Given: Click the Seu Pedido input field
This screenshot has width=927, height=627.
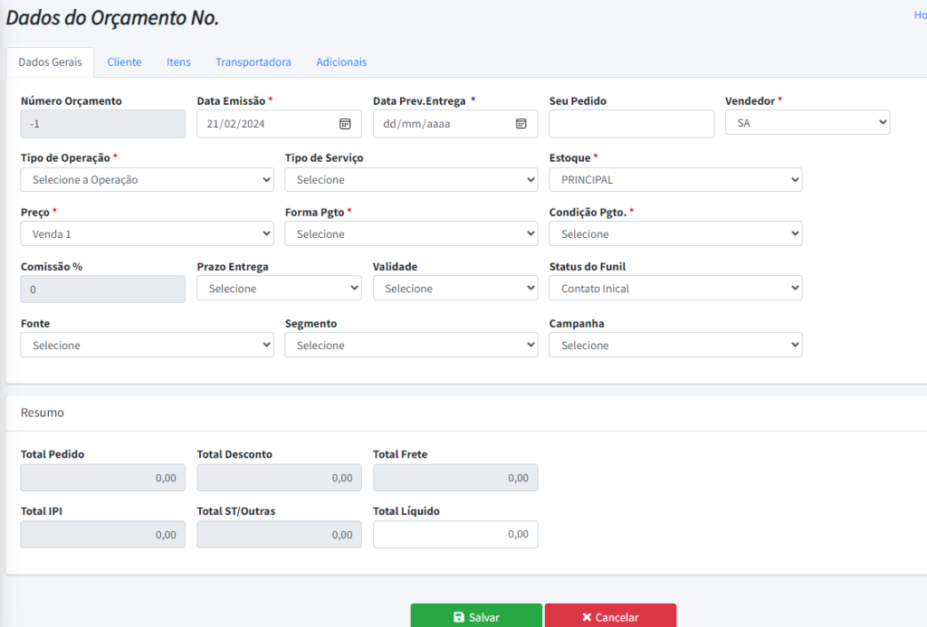Looking at the screenshot, I should pos(631,124).
